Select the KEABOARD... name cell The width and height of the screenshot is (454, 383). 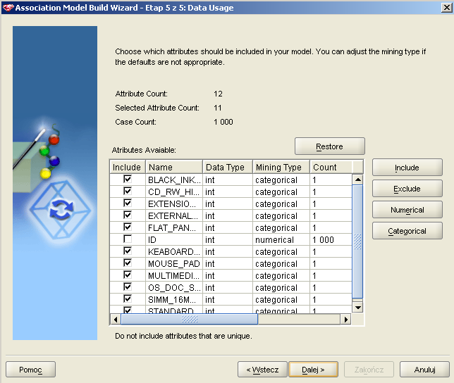pos(174,251)
